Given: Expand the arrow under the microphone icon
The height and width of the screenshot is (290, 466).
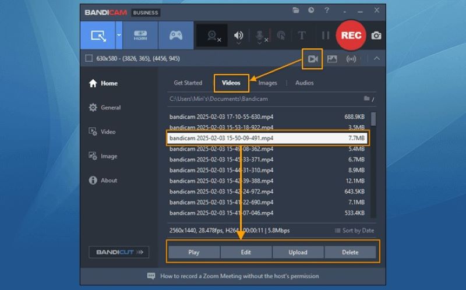Looking at the screenshot, I should pos(259,43).
